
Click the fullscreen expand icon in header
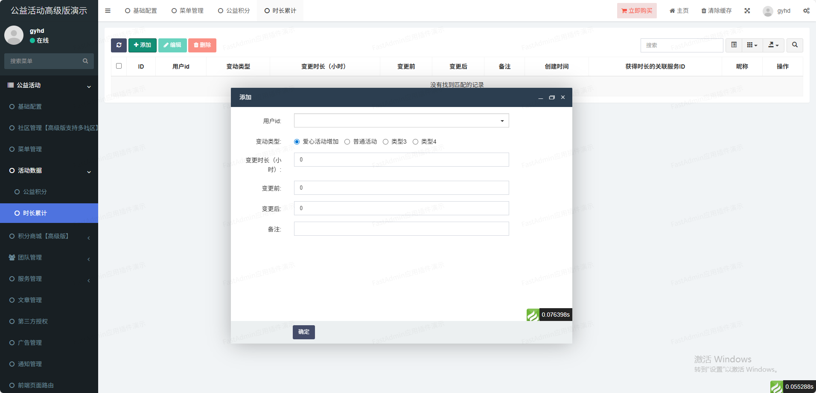[x=747, y=11]
